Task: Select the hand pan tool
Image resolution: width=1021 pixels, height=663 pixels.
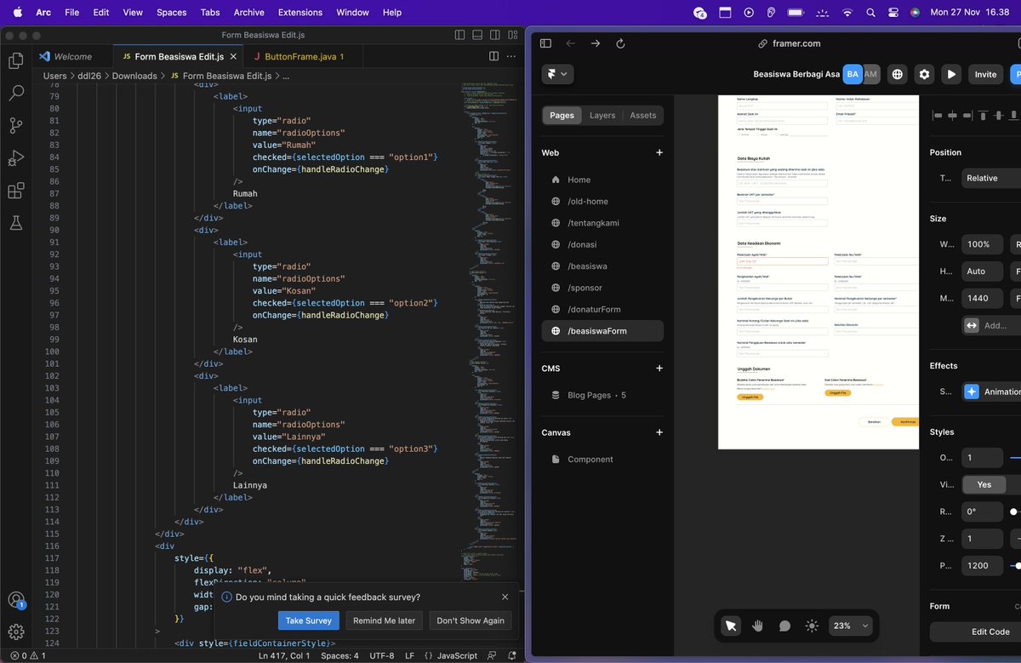Action: [757, 626]
